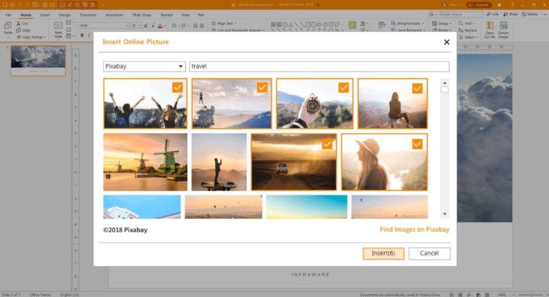Click the undo icon in title bar
549x297 pixels.
tap(20, 5)
